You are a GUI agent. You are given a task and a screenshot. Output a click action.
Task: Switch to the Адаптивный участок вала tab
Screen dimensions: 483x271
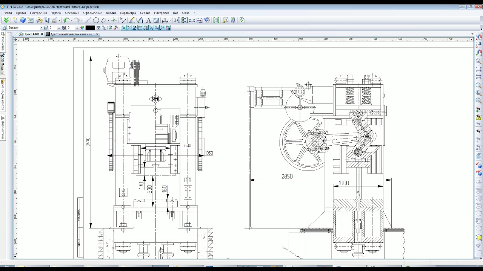click(x=72, y=34)
